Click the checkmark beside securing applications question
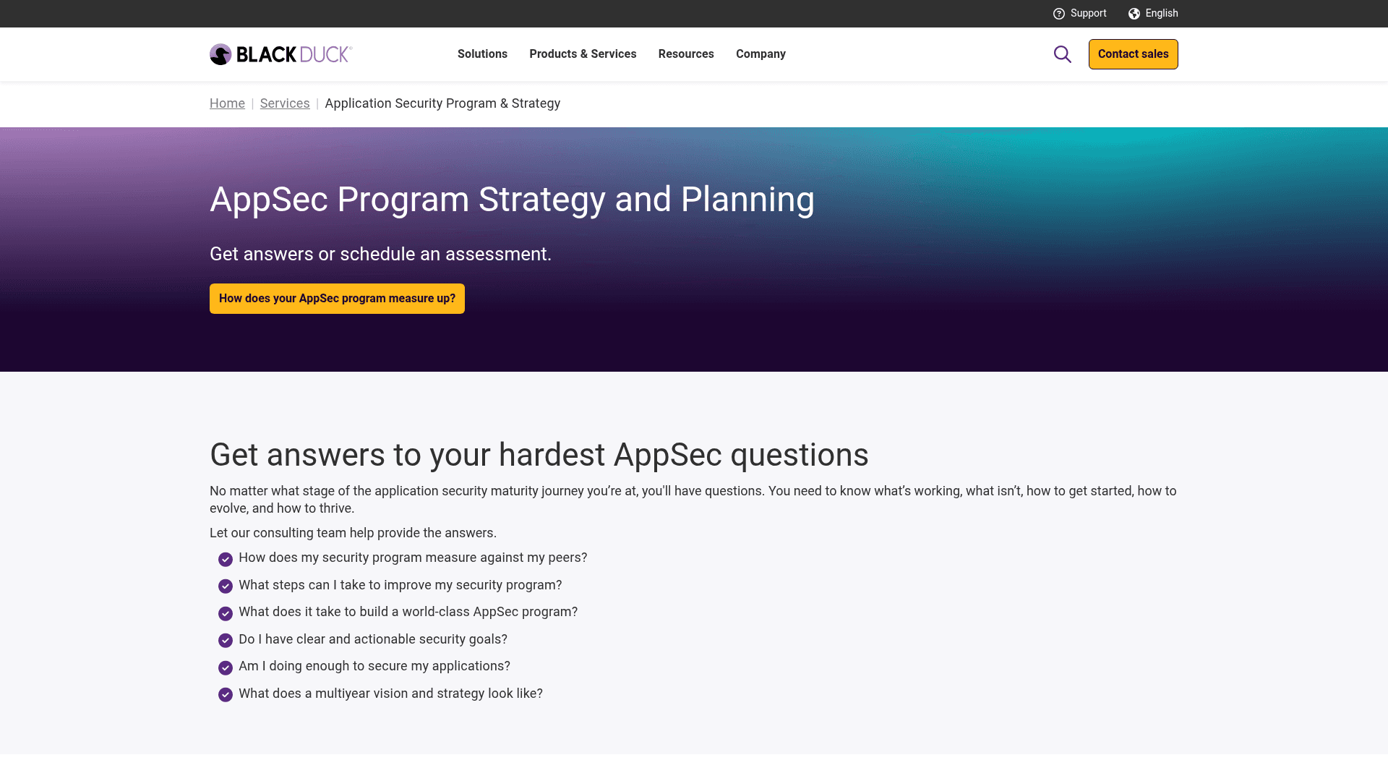1388x781 pixels. pos(225,667)
